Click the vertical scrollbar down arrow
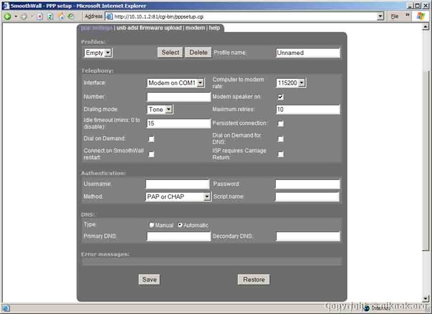Viewport: 432px width, 314px height. 425,298
